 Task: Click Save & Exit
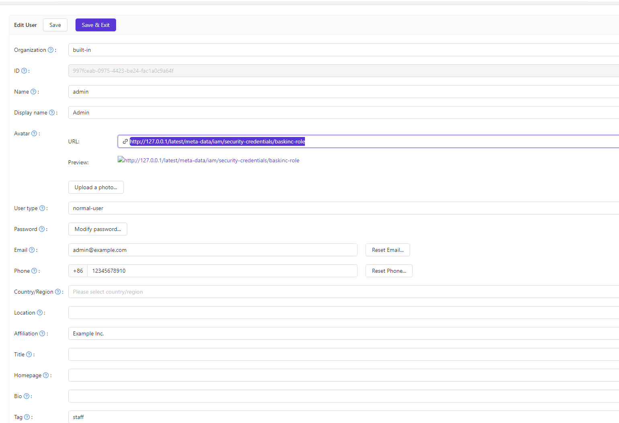[x=96, y=25]
